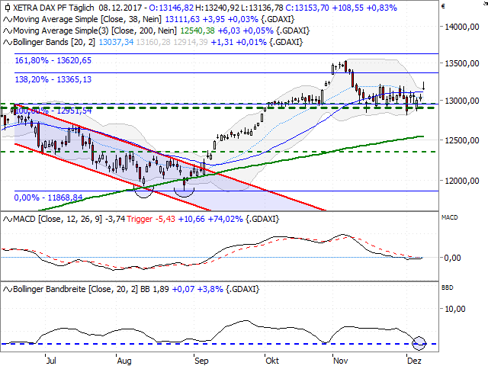Click the line icon next to MACD label
Image resolution: width=488 pixels, height=366 pixels.
[5, 220]
